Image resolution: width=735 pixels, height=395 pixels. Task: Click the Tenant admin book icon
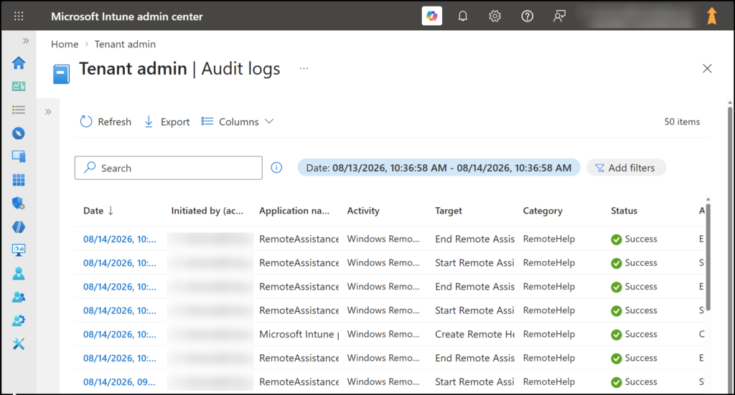click(62, 74)
